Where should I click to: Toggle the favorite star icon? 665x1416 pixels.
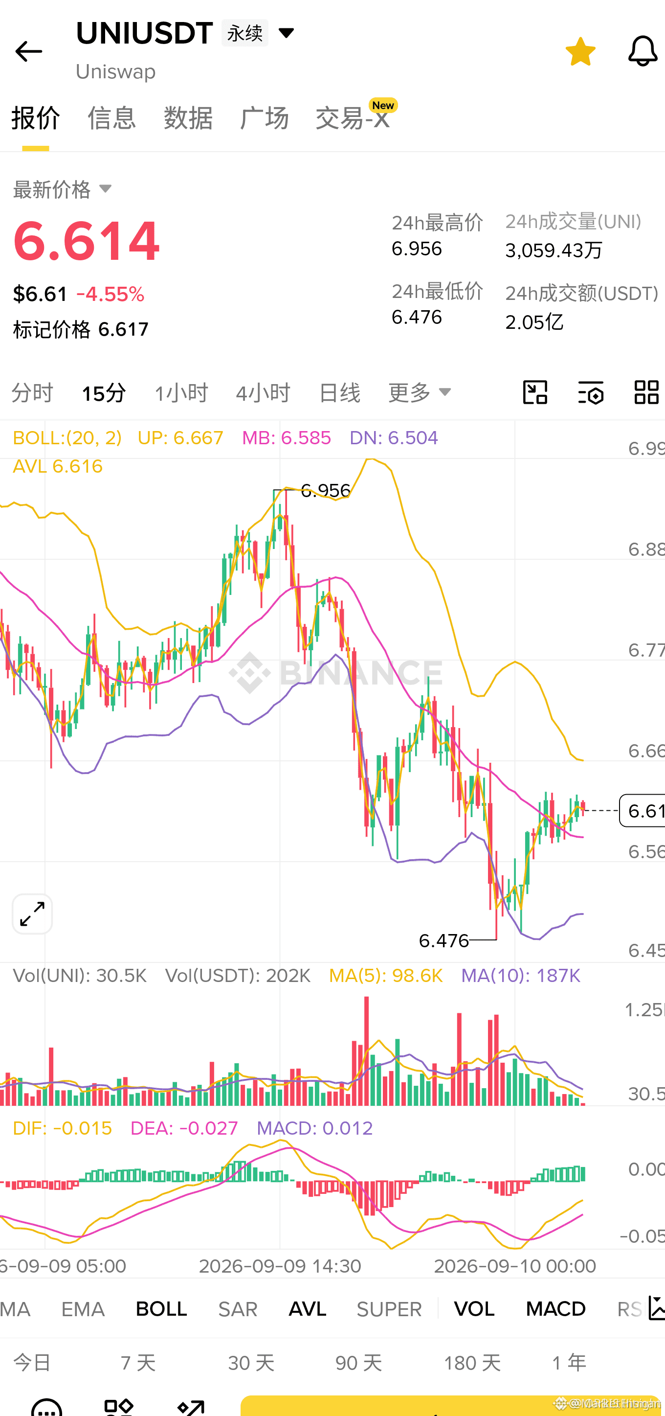[580, 52]
